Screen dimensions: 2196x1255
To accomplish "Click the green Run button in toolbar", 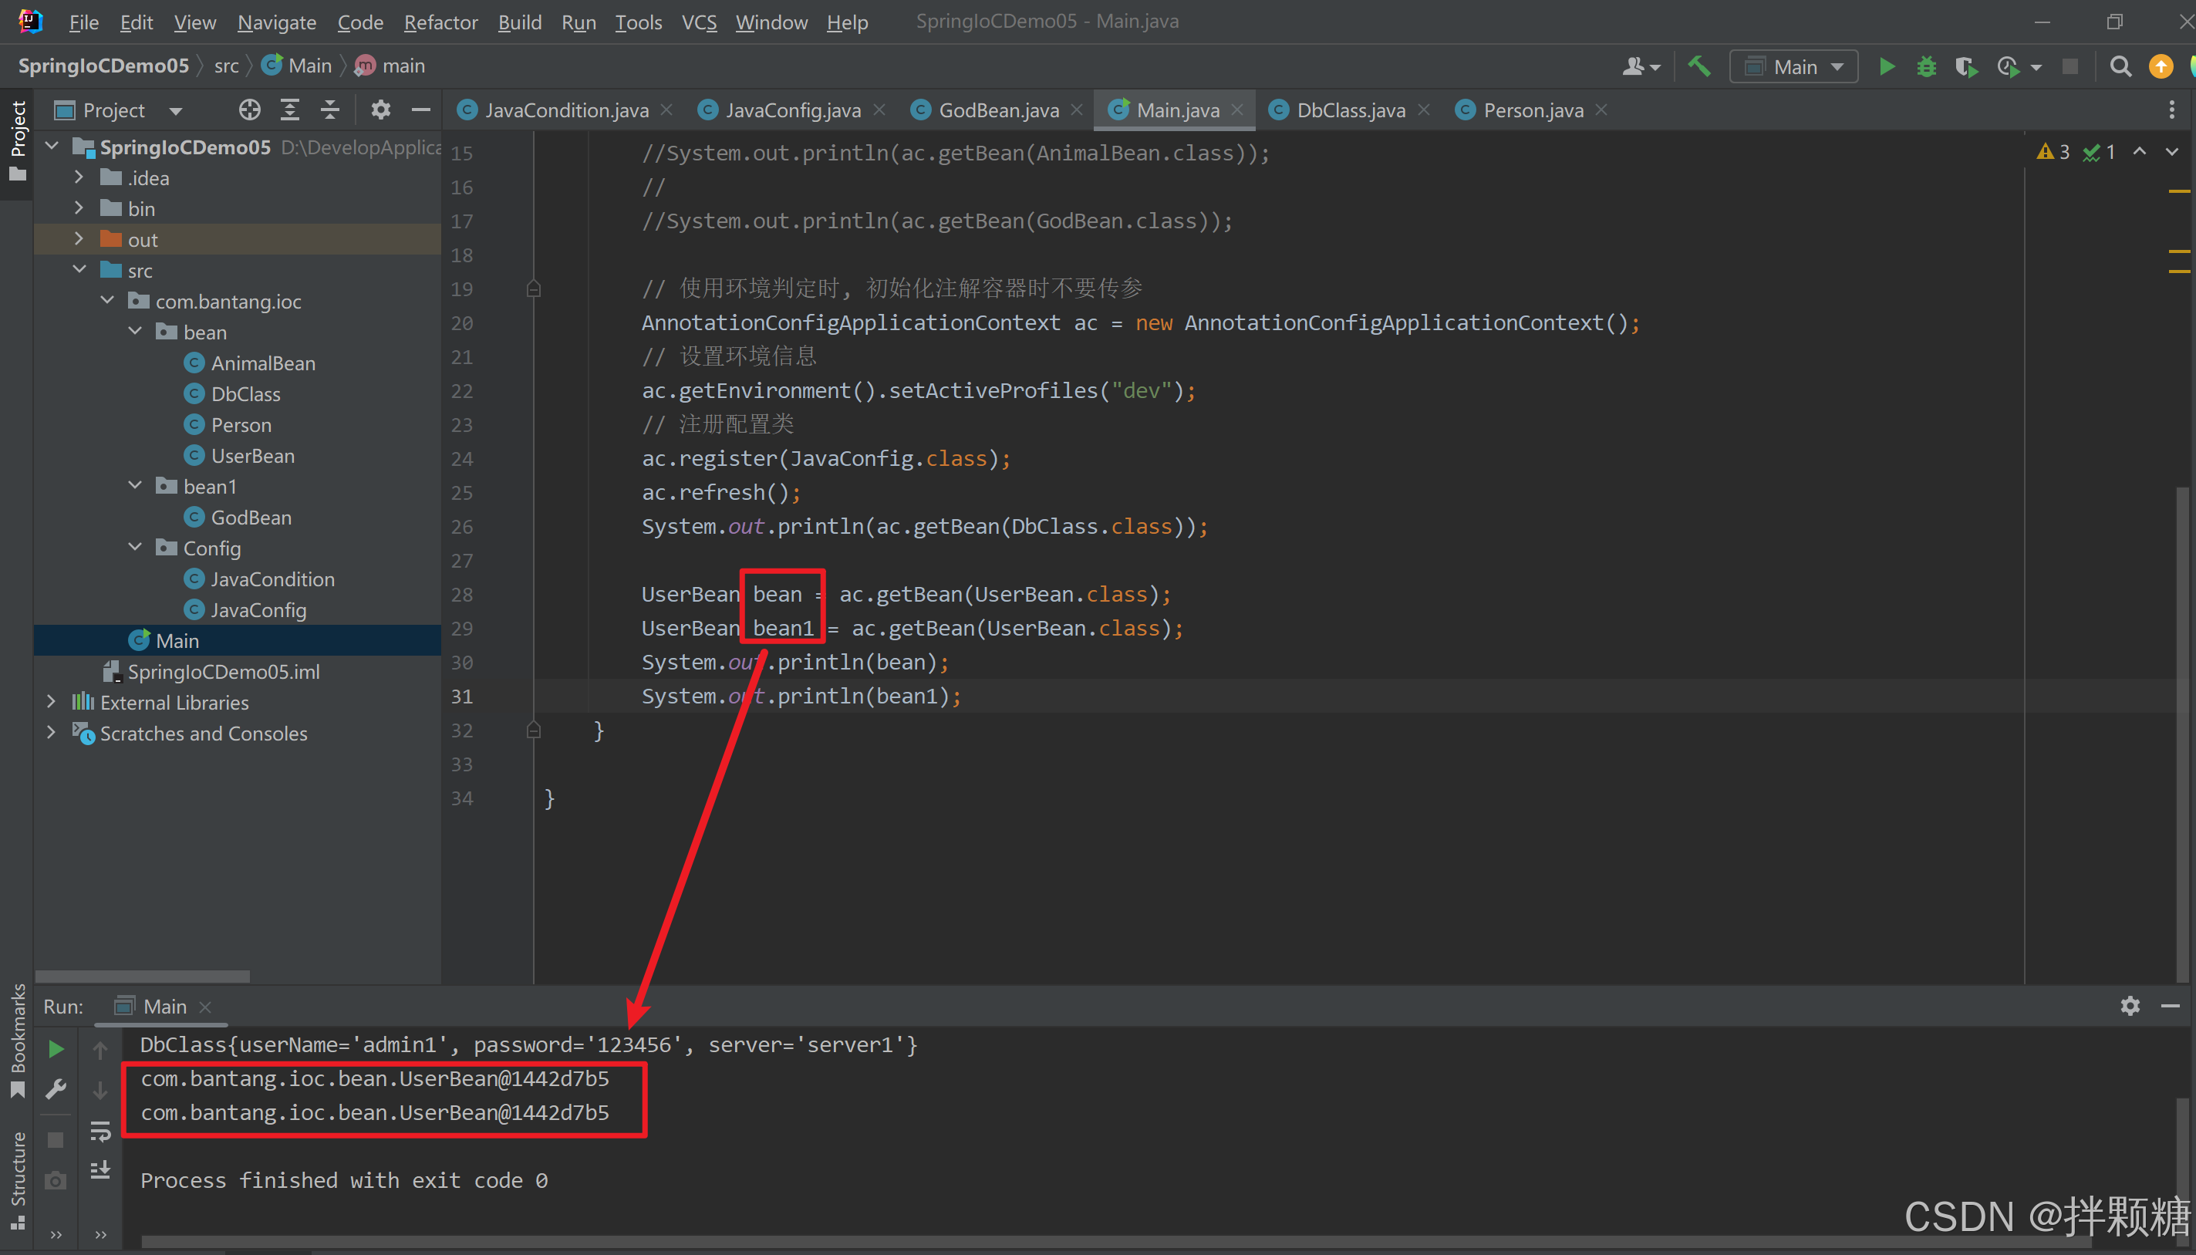I will (x=1887, y=66).
